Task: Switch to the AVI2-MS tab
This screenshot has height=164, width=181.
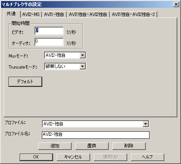Action: point(31,14)
